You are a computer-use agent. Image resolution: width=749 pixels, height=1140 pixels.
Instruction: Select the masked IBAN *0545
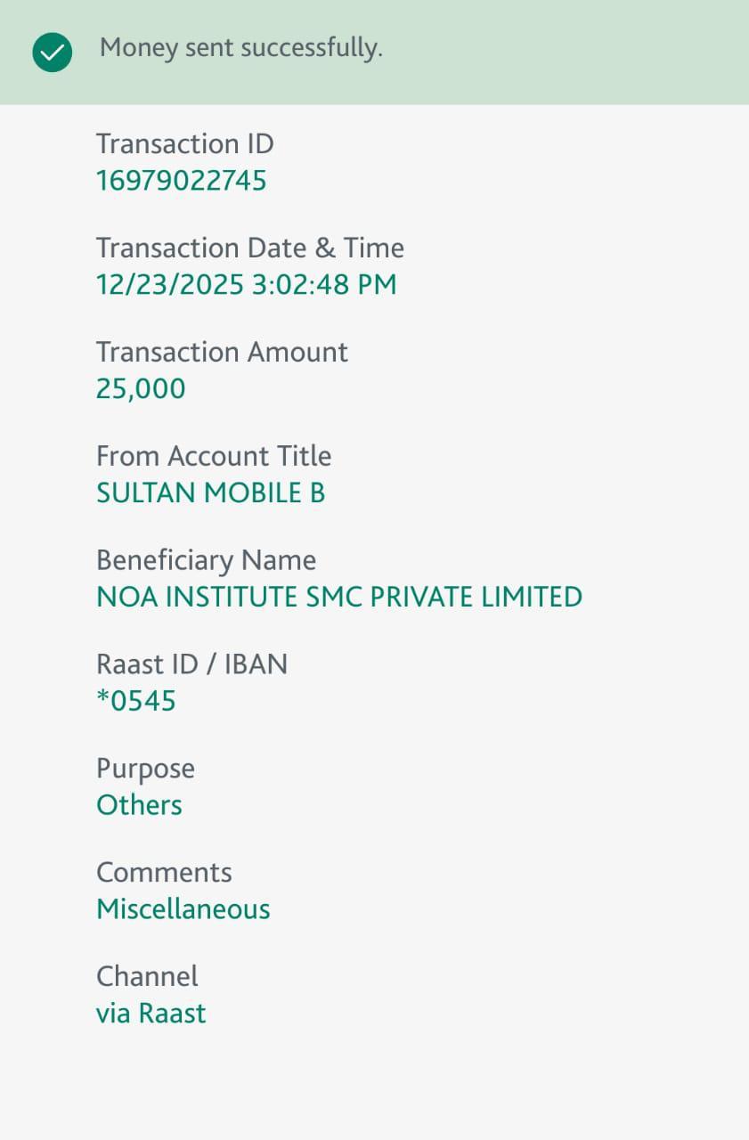136,701
